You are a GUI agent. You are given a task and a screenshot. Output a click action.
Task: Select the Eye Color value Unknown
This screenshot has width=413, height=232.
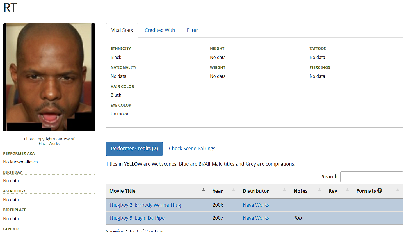tap(120, 114)
